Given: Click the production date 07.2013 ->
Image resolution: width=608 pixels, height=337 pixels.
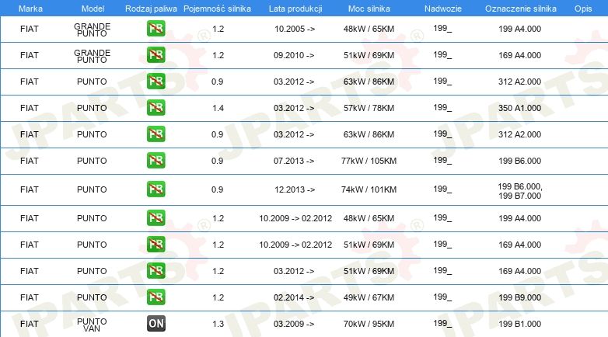Looking at the screenshot, I should point(294,161).
